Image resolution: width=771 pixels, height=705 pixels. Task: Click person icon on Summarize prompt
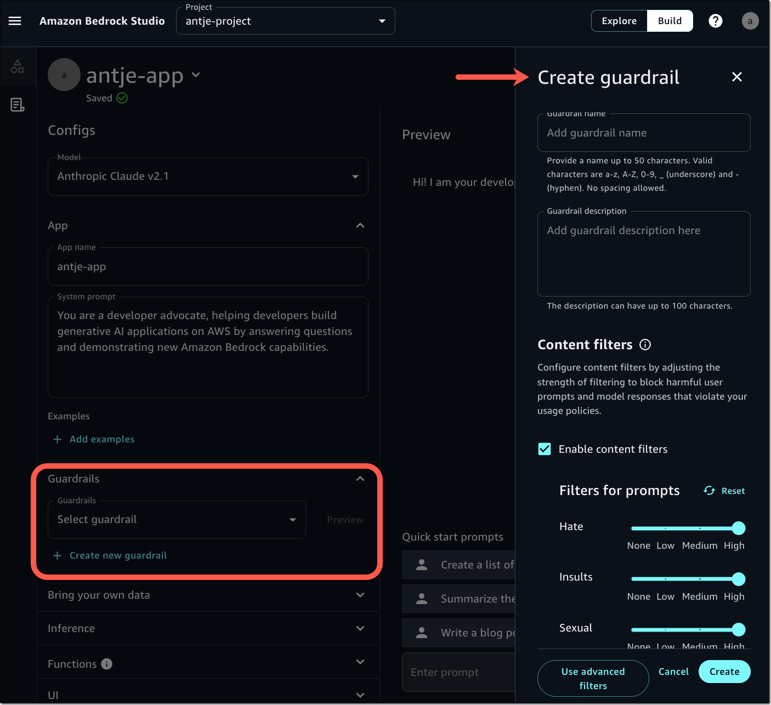[422, 599]
